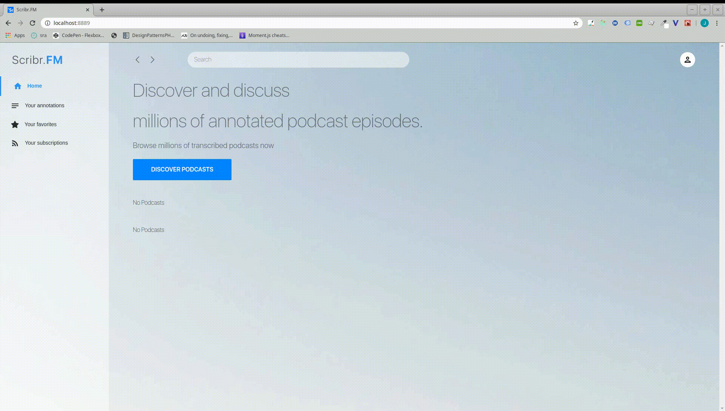
Task: Toggle the bookmark star in address bar
Action: [x=575, y=23]
